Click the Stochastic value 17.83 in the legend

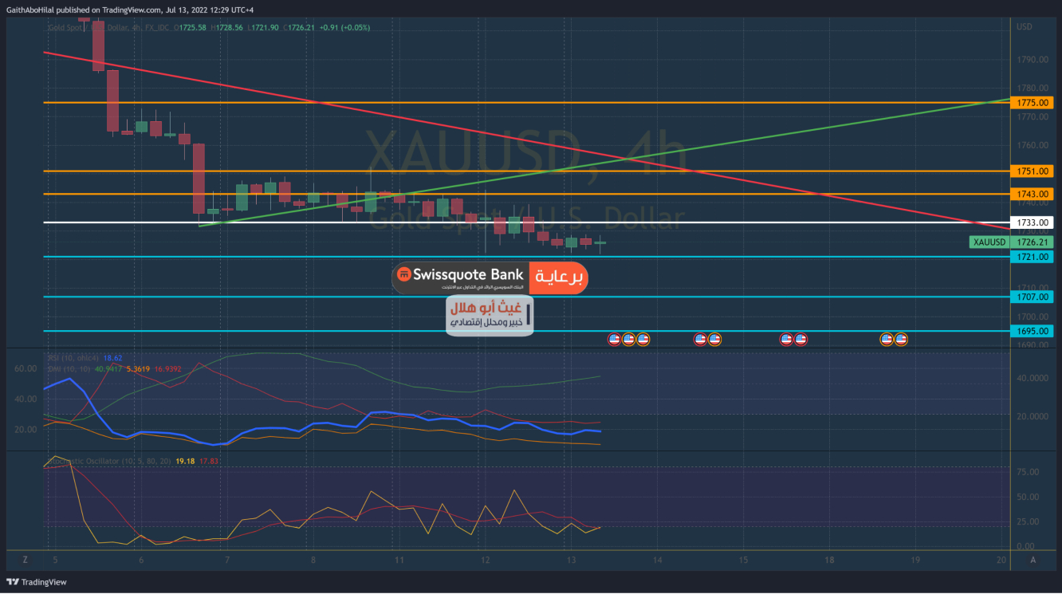pyautogui.click(x=209, y=461)
